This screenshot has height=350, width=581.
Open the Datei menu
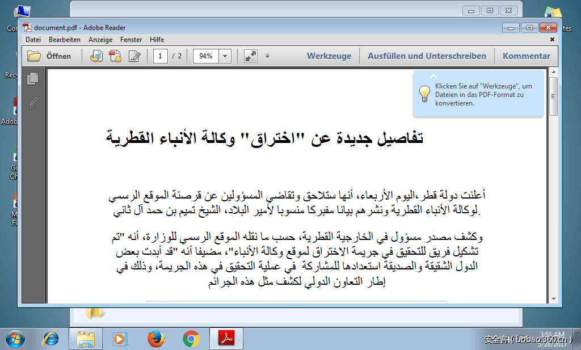click(x=33, y=39)
